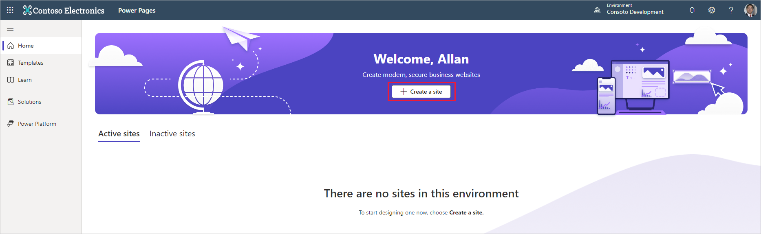Collapse the navigation with hamburger icon
This screenshot has height=234, width=761.
[x=11, y=28]
